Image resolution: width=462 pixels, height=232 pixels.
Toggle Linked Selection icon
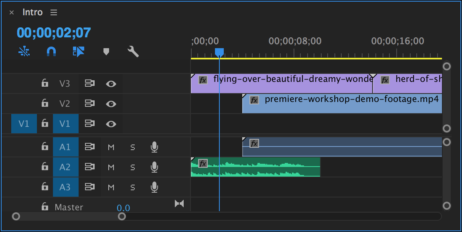tap(79, 51)
